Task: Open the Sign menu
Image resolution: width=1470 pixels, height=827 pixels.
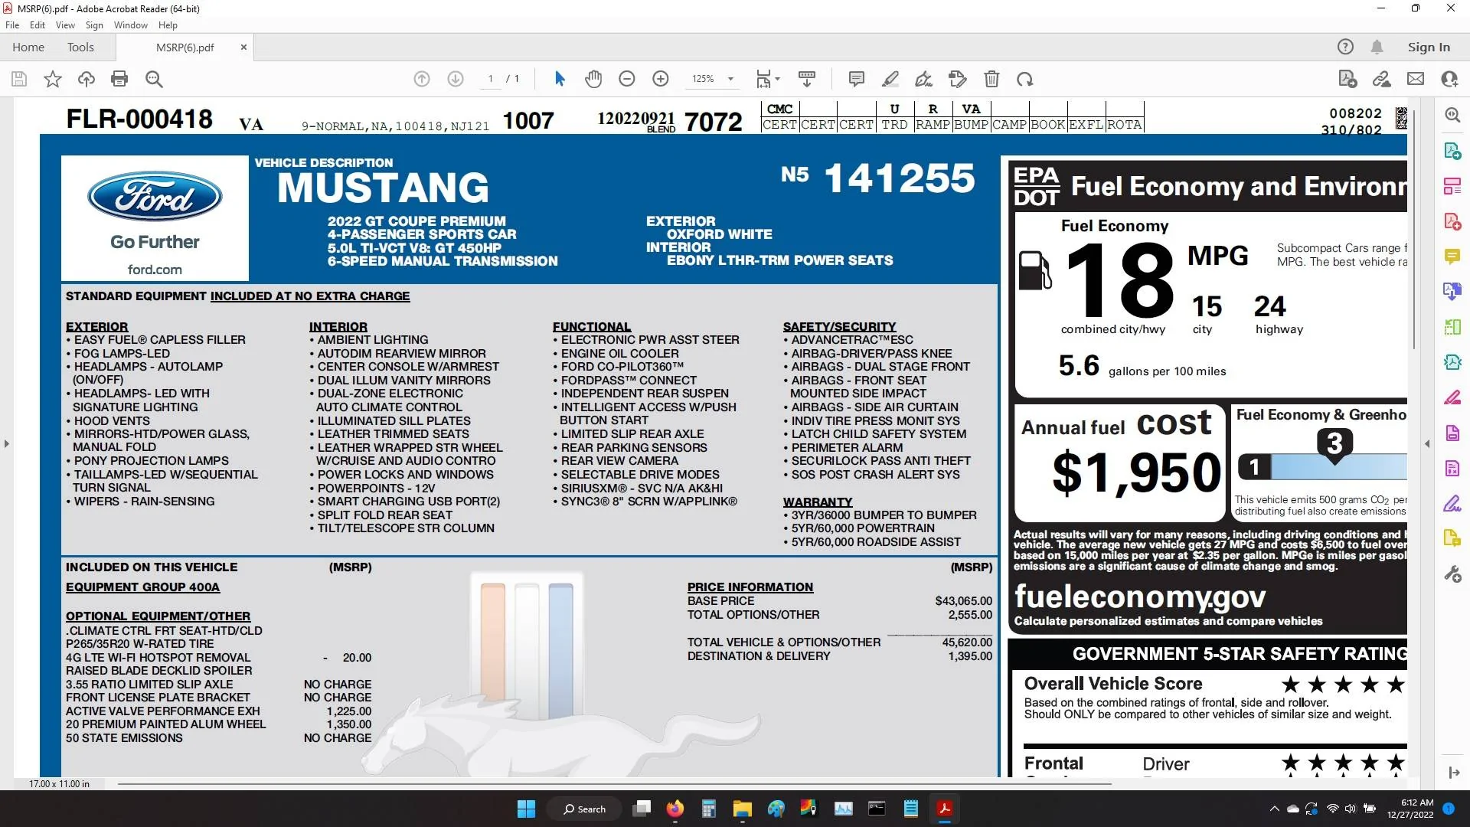Action: [94, 25]
